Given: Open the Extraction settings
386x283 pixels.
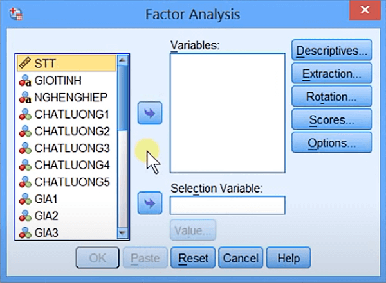Looking at the screenshot, I should [x=331, y=73].
